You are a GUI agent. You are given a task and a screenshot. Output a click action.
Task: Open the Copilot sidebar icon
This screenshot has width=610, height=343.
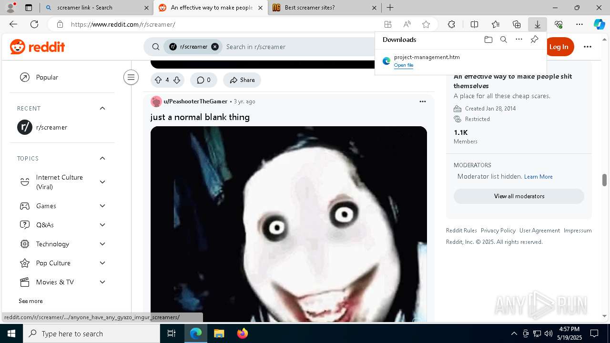[x=599, y=24]
